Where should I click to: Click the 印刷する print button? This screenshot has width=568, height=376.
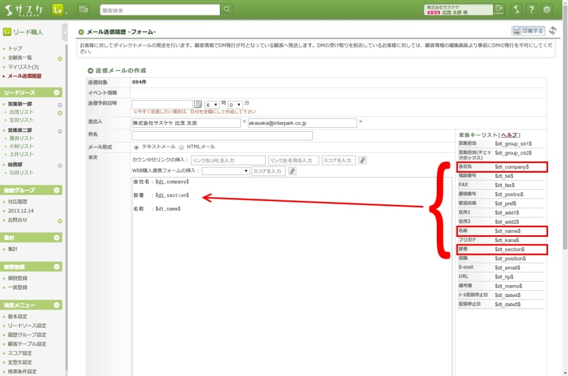point(528,31)
